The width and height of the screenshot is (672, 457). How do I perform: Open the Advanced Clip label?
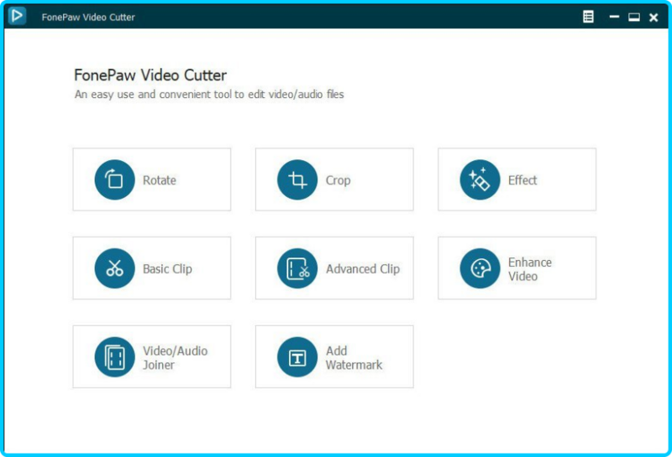363,268
